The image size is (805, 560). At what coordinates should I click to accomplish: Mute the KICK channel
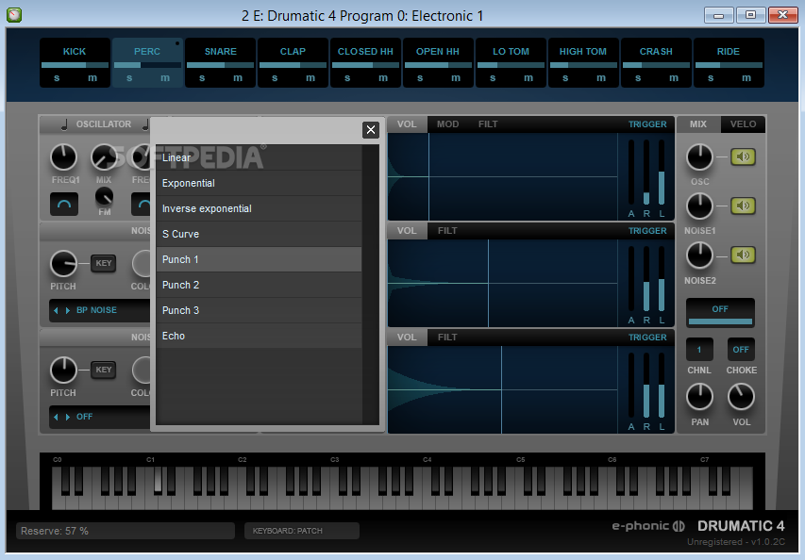click(92, 78)
